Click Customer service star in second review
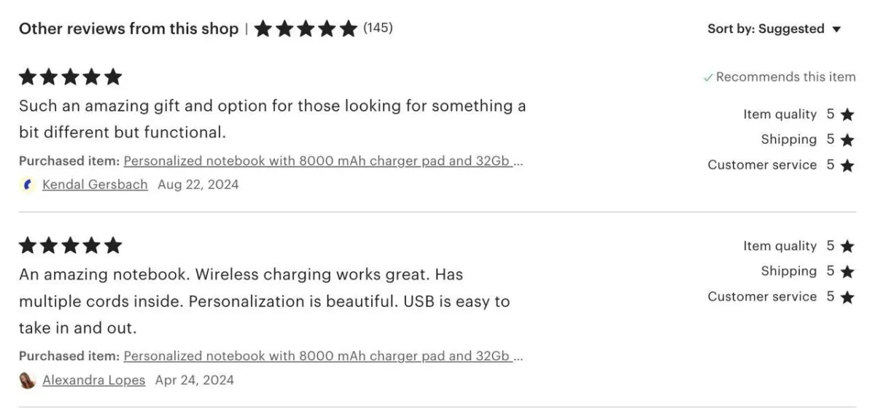The height and width of the screenshot is (415, 875). [x=847, y=298]
